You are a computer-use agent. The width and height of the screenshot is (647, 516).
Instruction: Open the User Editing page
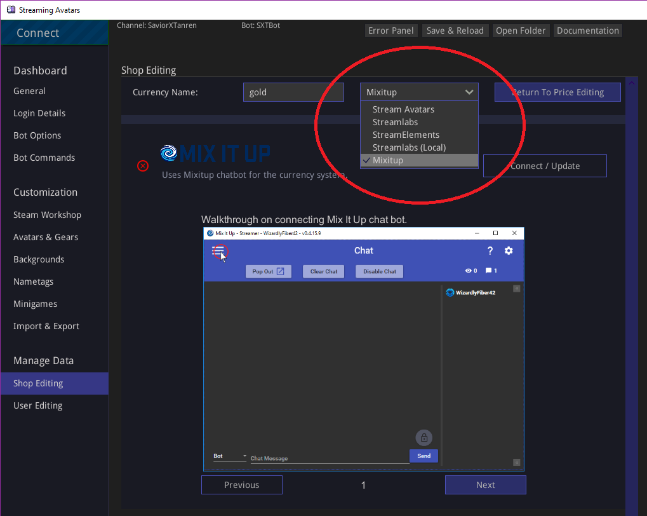click(38, 405)
